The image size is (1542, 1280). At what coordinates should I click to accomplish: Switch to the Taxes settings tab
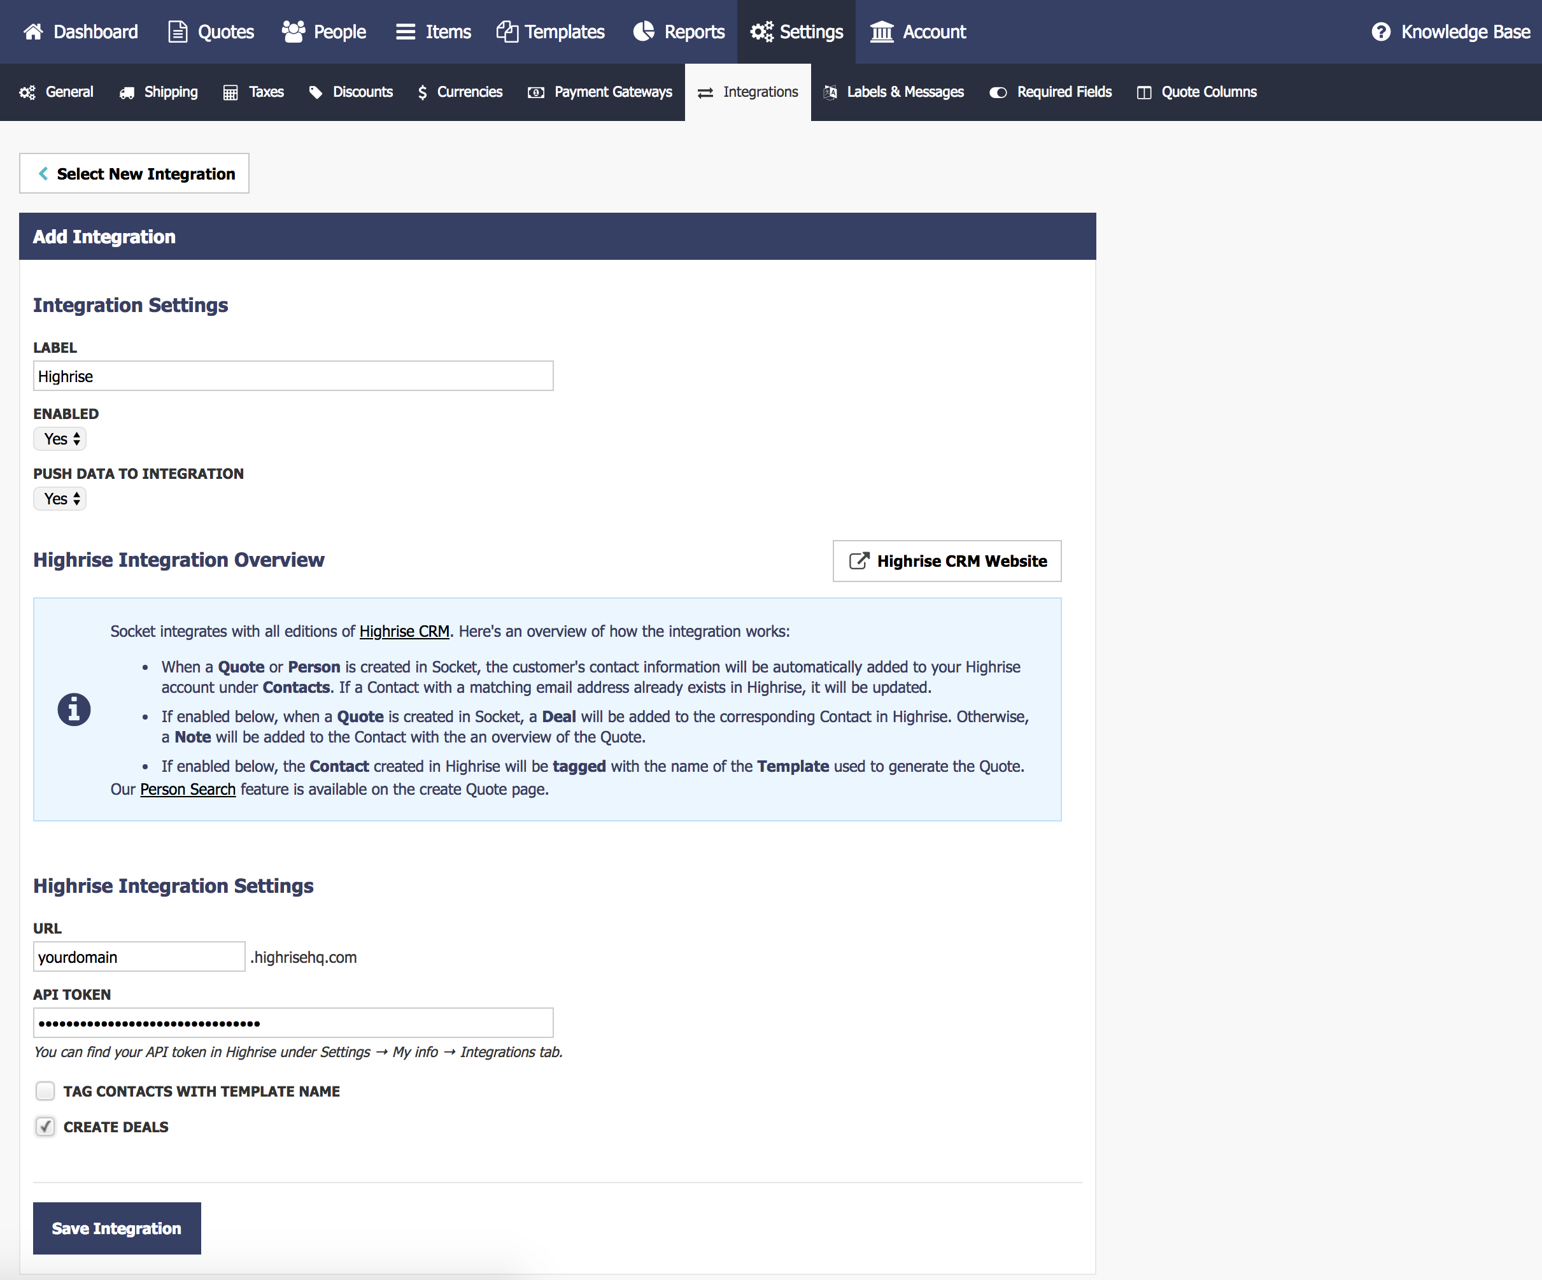pyautogui.click(x=253, y=92)
